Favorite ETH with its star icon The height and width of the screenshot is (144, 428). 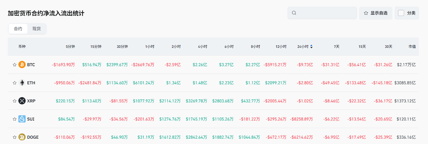pyautogui.click(x=14, y=83)
